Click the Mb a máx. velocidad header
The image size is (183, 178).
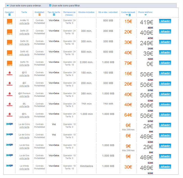108,12
